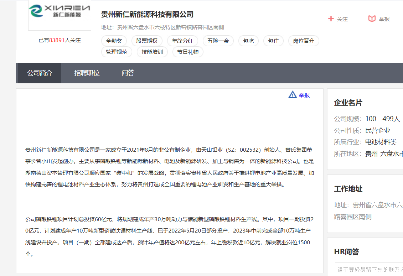Select the 管理规范 benefit tag

click(117, 52)
